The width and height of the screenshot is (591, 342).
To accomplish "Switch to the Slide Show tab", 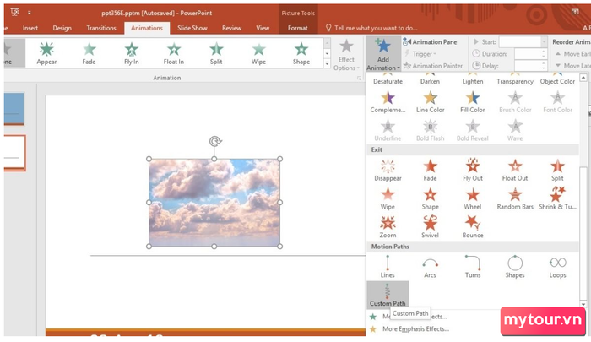I will [x=192, y=28].
